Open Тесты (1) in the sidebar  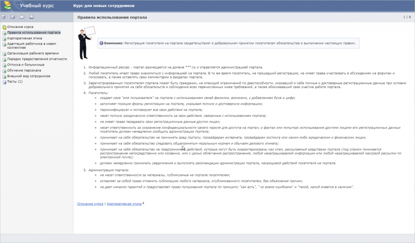(x=15, y=82)
